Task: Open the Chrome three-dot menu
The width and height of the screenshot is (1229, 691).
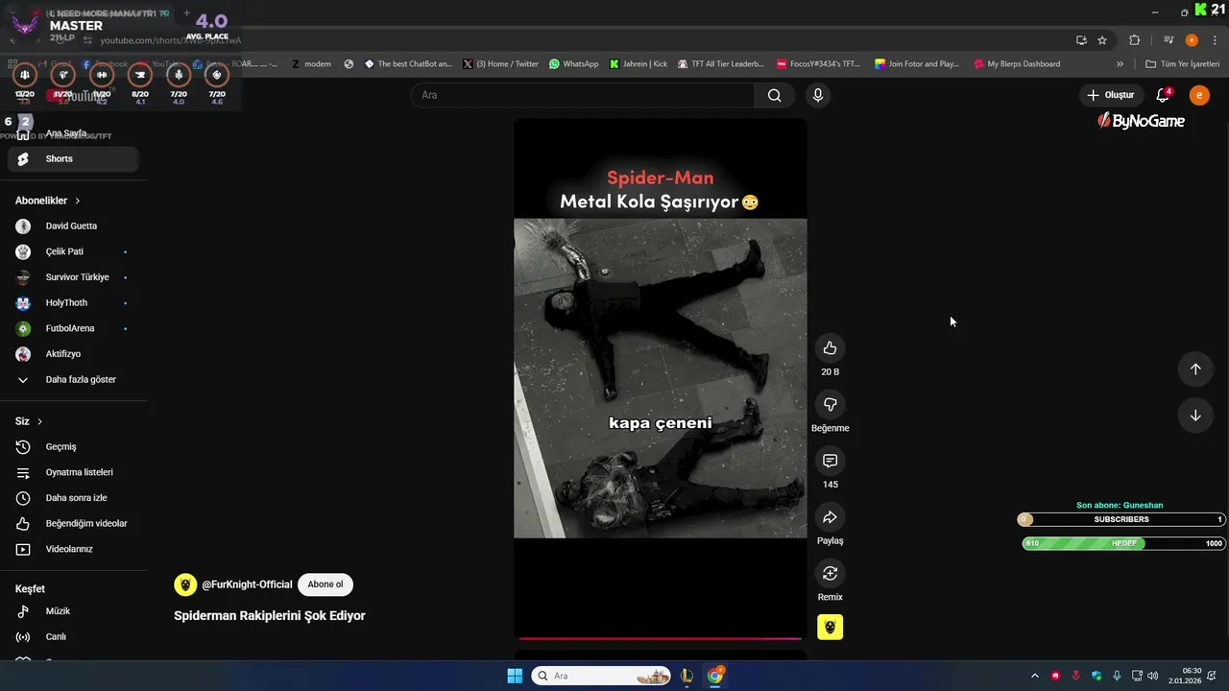Action: (1214, 40)
